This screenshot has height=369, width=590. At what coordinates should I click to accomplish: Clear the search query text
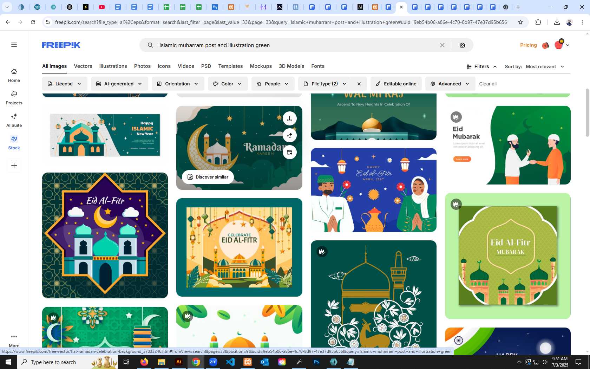click(442, 45)
